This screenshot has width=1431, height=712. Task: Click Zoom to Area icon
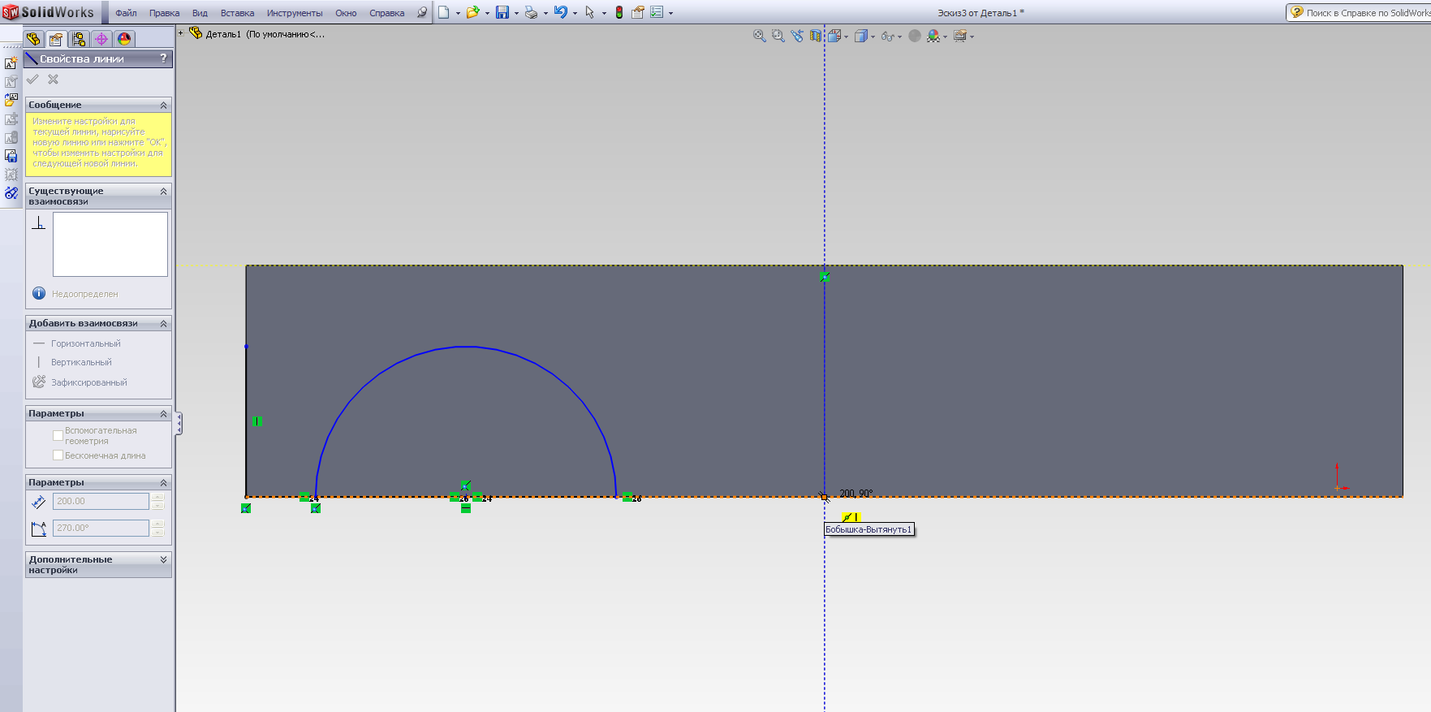point(778,36)
